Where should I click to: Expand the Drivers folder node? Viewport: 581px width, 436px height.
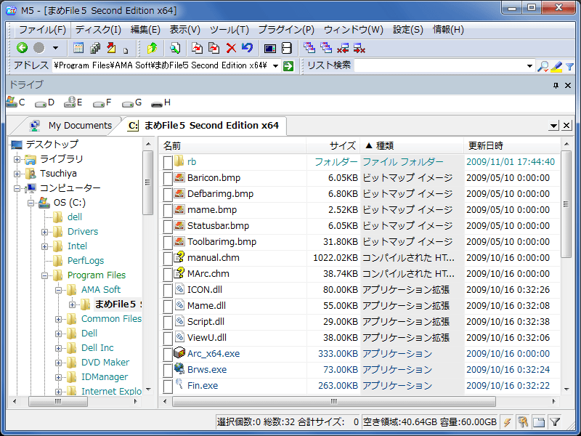(x=45, y=232)
